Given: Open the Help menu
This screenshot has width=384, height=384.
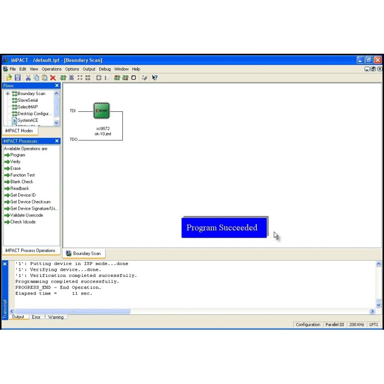Looking at the screenshot, I should coord(136,69).
